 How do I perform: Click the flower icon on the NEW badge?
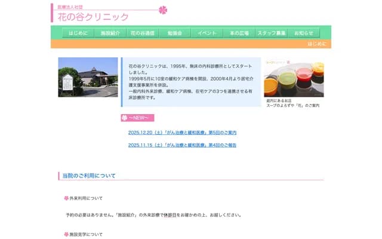click(x=125, y=118)
